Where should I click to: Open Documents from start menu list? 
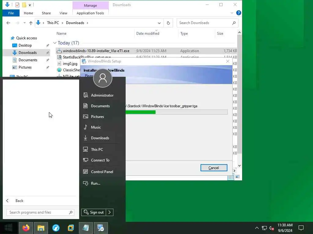pos(96,106)
